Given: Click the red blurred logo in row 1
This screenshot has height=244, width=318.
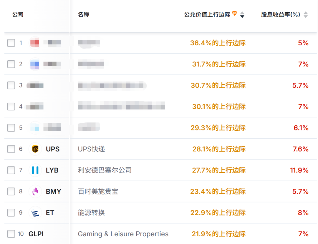Looking at the screenshot, I should [35, 43].
